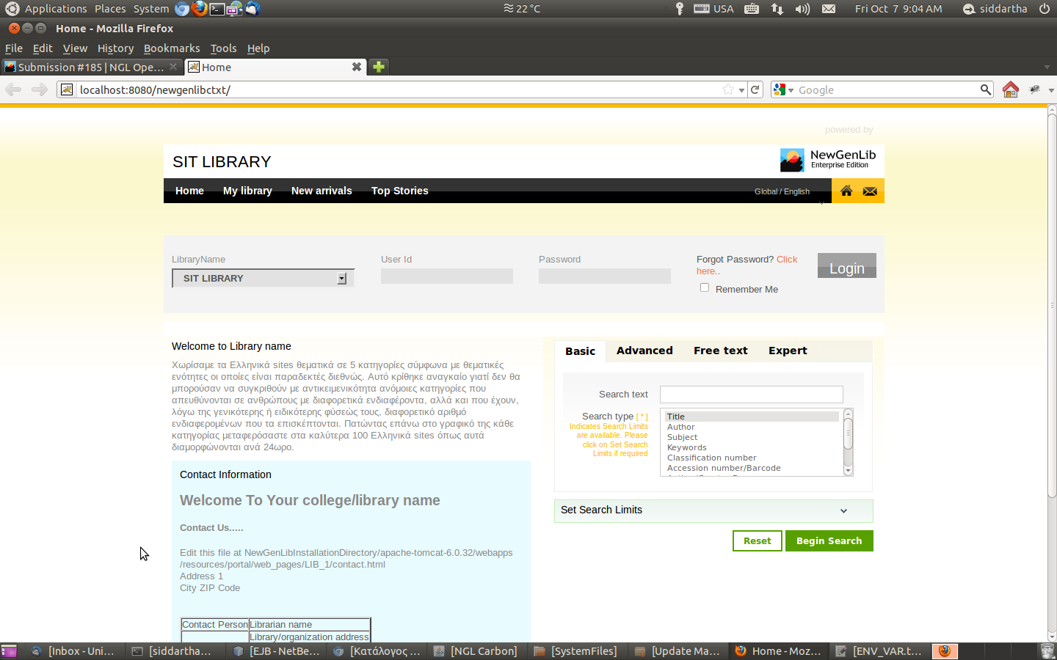The image size is (1057, 660).
Task: Click the envelope mail icon in navbar
Action: tap(870, 191)
